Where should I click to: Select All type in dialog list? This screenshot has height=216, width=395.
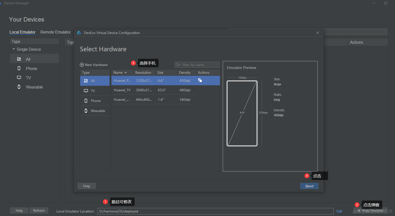95,81
